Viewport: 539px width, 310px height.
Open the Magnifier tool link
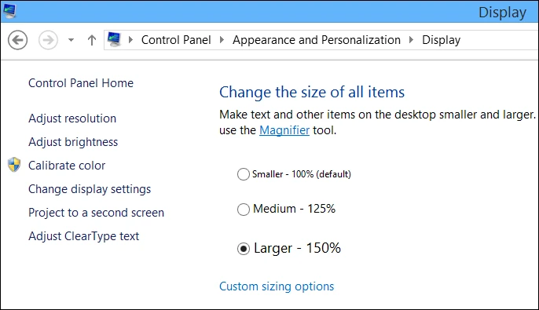tap(284, 130)
